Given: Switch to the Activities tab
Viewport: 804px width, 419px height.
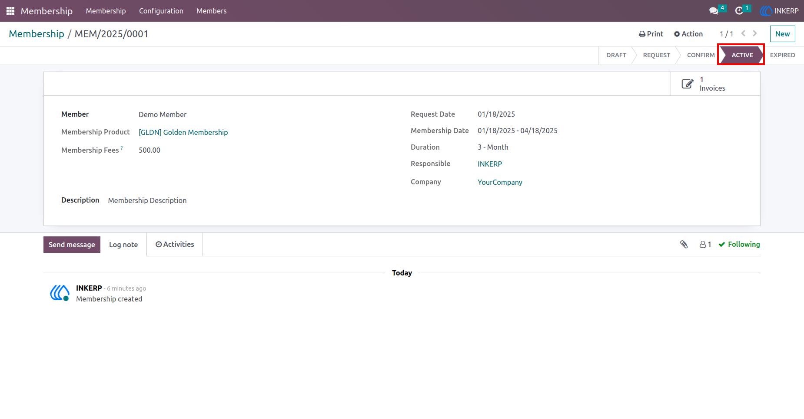Looking at the screenshot, I should coord(175,244).
